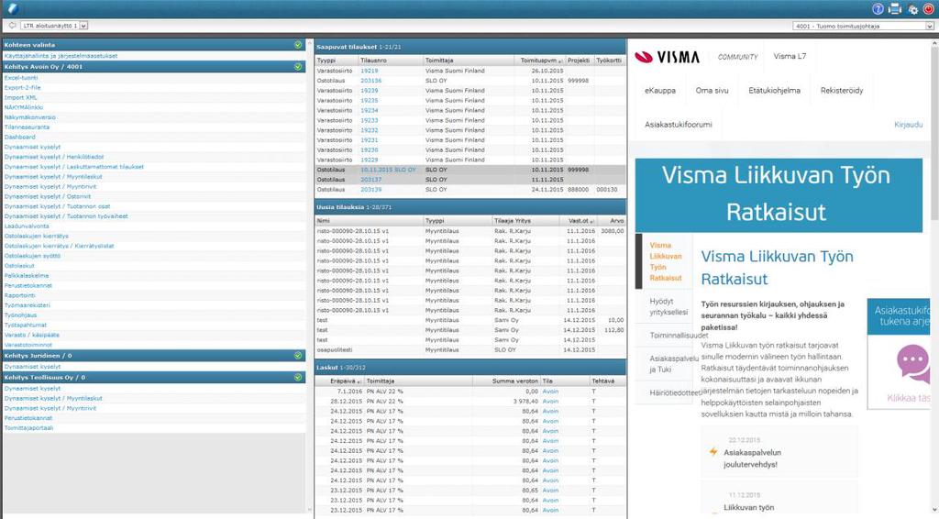This screenshot has width=939, height=519.
Task: Open the Excel-tuonti link
Action: point(21,78)
